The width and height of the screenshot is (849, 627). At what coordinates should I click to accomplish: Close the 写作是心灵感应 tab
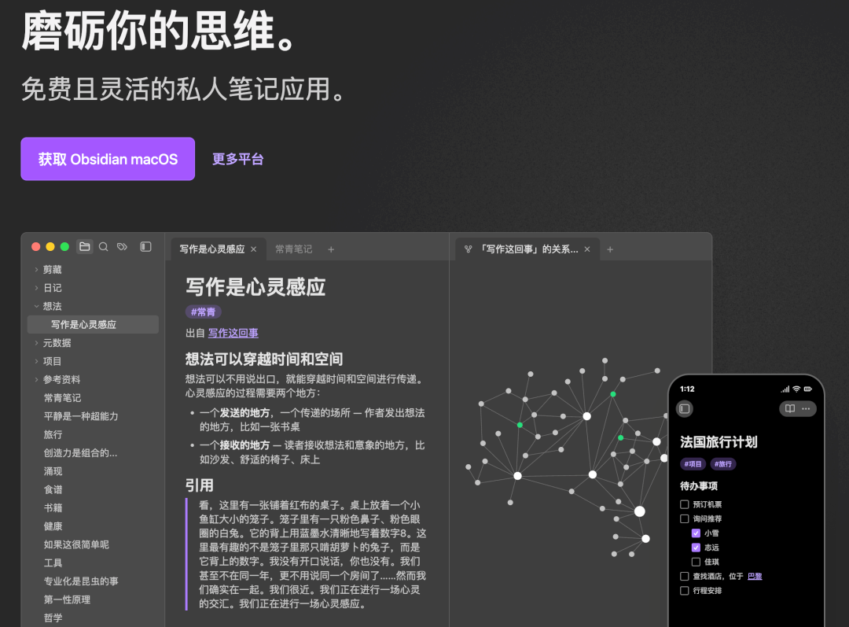coord(253,249)
